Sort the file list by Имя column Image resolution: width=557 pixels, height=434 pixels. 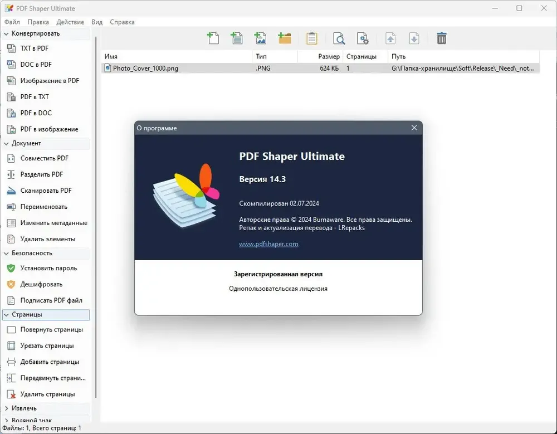click(177, 56)
